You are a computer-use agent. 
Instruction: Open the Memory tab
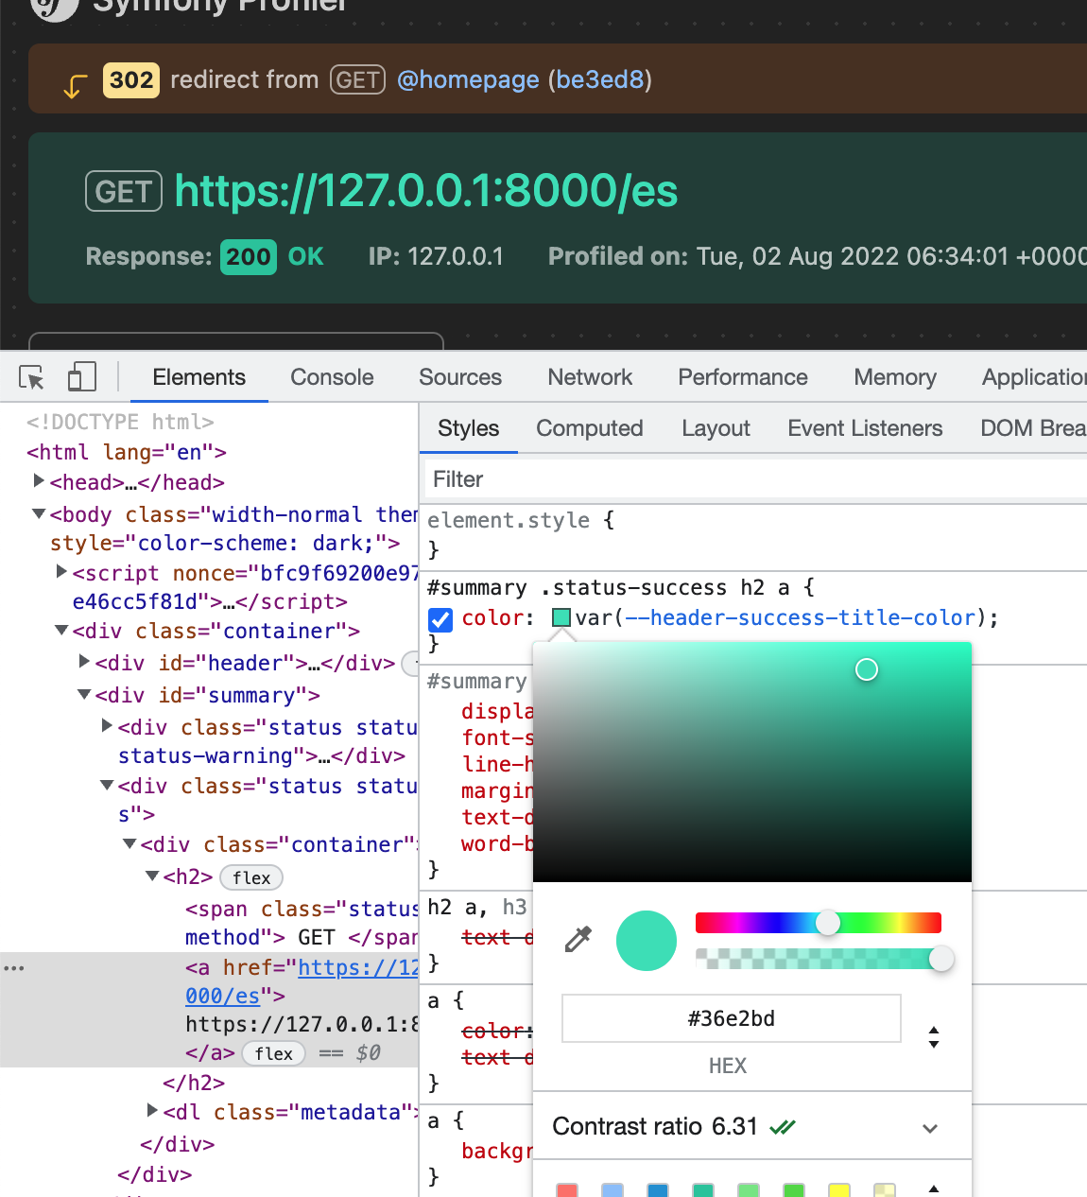click(x=895, y=377)
